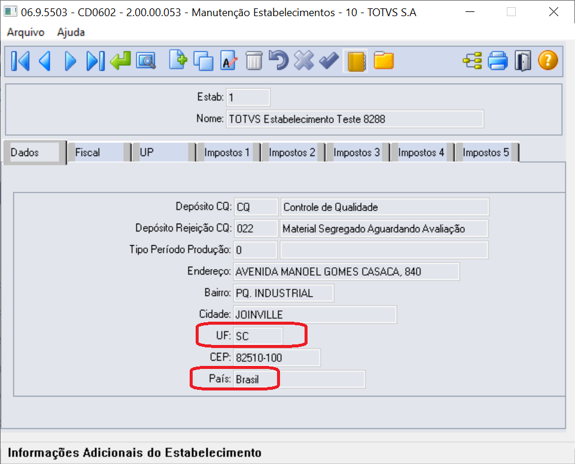
Task: Click the empty Tipo Período description field
Action: point(384,250)
